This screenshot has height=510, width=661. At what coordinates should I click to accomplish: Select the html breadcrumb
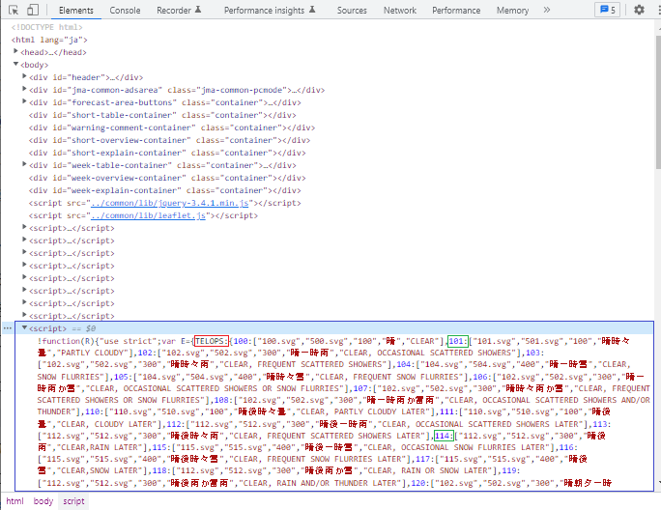[14, 501]
